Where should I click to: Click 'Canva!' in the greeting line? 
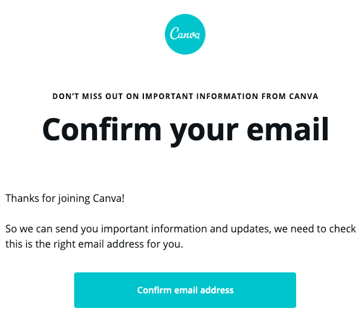tap(108, 198)
